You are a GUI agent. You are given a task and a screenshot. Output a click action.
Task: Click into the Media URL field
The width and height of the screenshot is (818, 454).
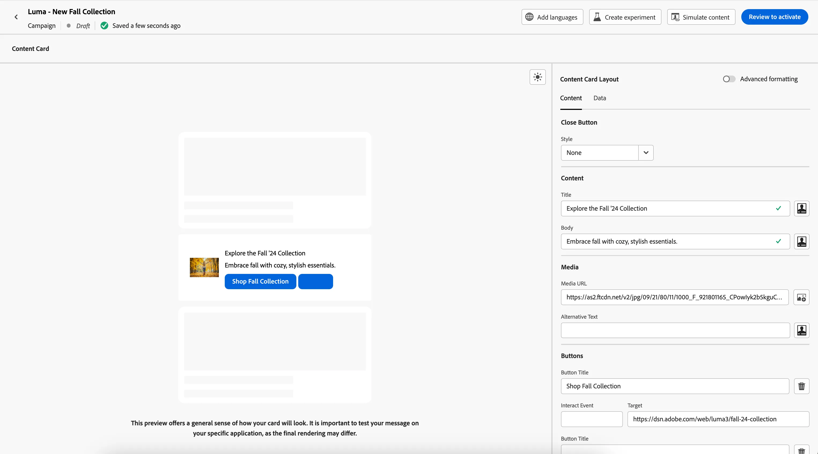point(675,297)
